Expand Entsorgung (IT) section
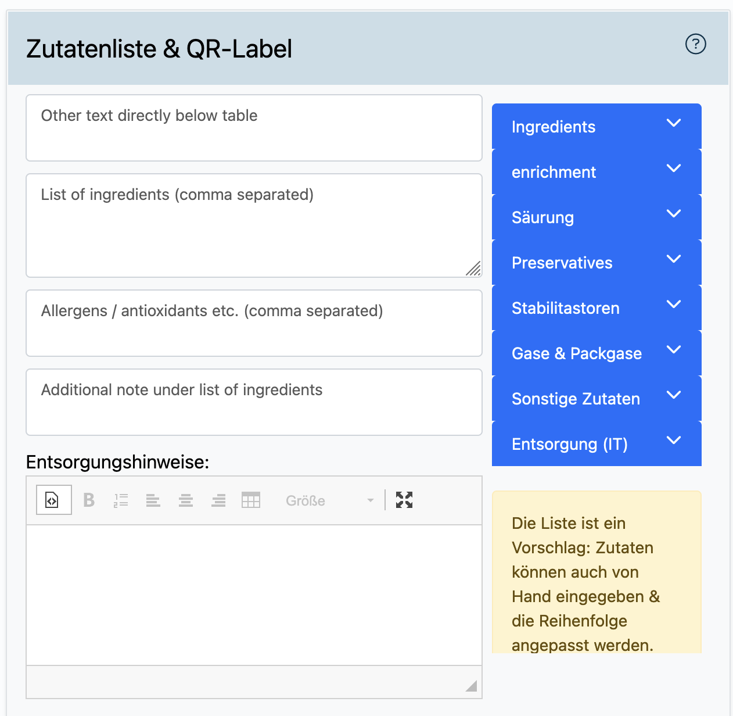The height and width of the screenshot is (716, 733). 596,444
